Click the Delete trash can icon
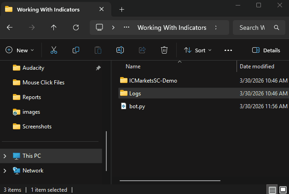This screenshot has height=194, width=289. pyautogui.click(x=164, y=50)
